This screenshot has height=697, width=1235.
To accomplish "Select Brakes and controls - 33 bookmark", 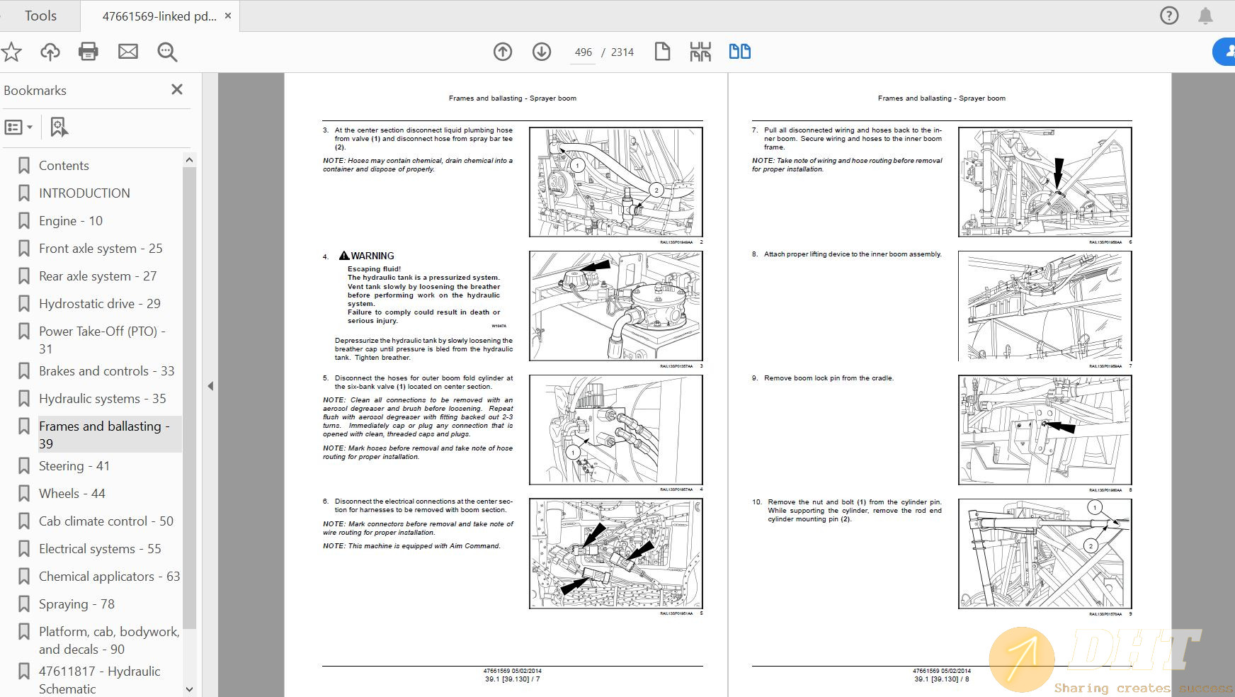I will 106,371.
